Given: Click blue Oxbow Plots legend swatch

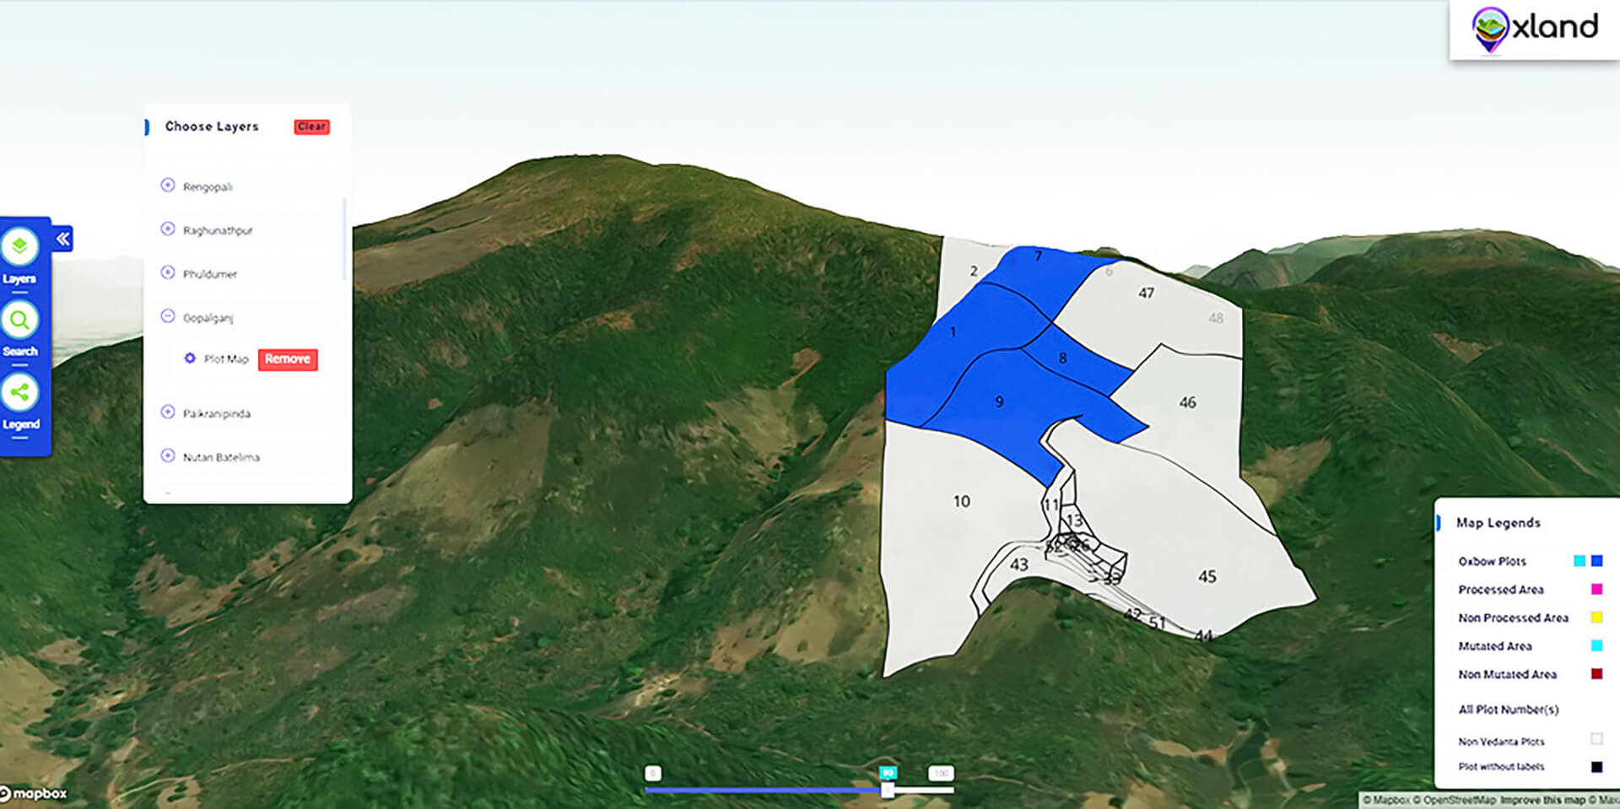Looking at the screenshot, I should (1596, 561).
